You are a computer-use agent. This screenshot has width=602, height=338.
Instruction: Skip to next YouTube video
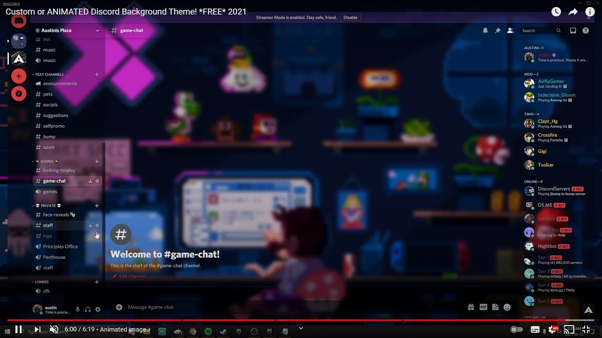click(x=37, y=330)
